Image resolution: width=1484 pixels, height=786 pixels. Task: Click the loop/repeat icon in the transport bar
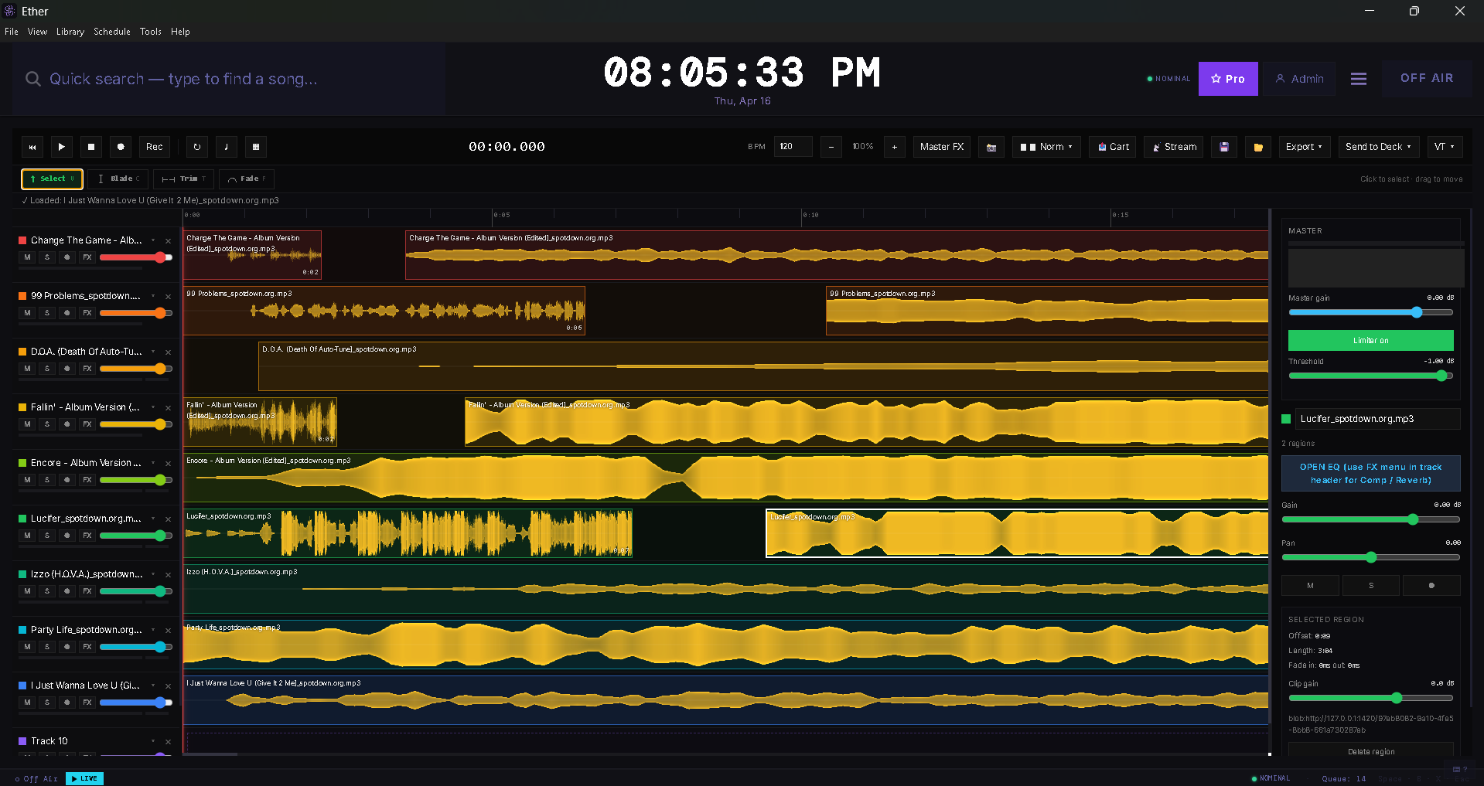click(196, 147)
